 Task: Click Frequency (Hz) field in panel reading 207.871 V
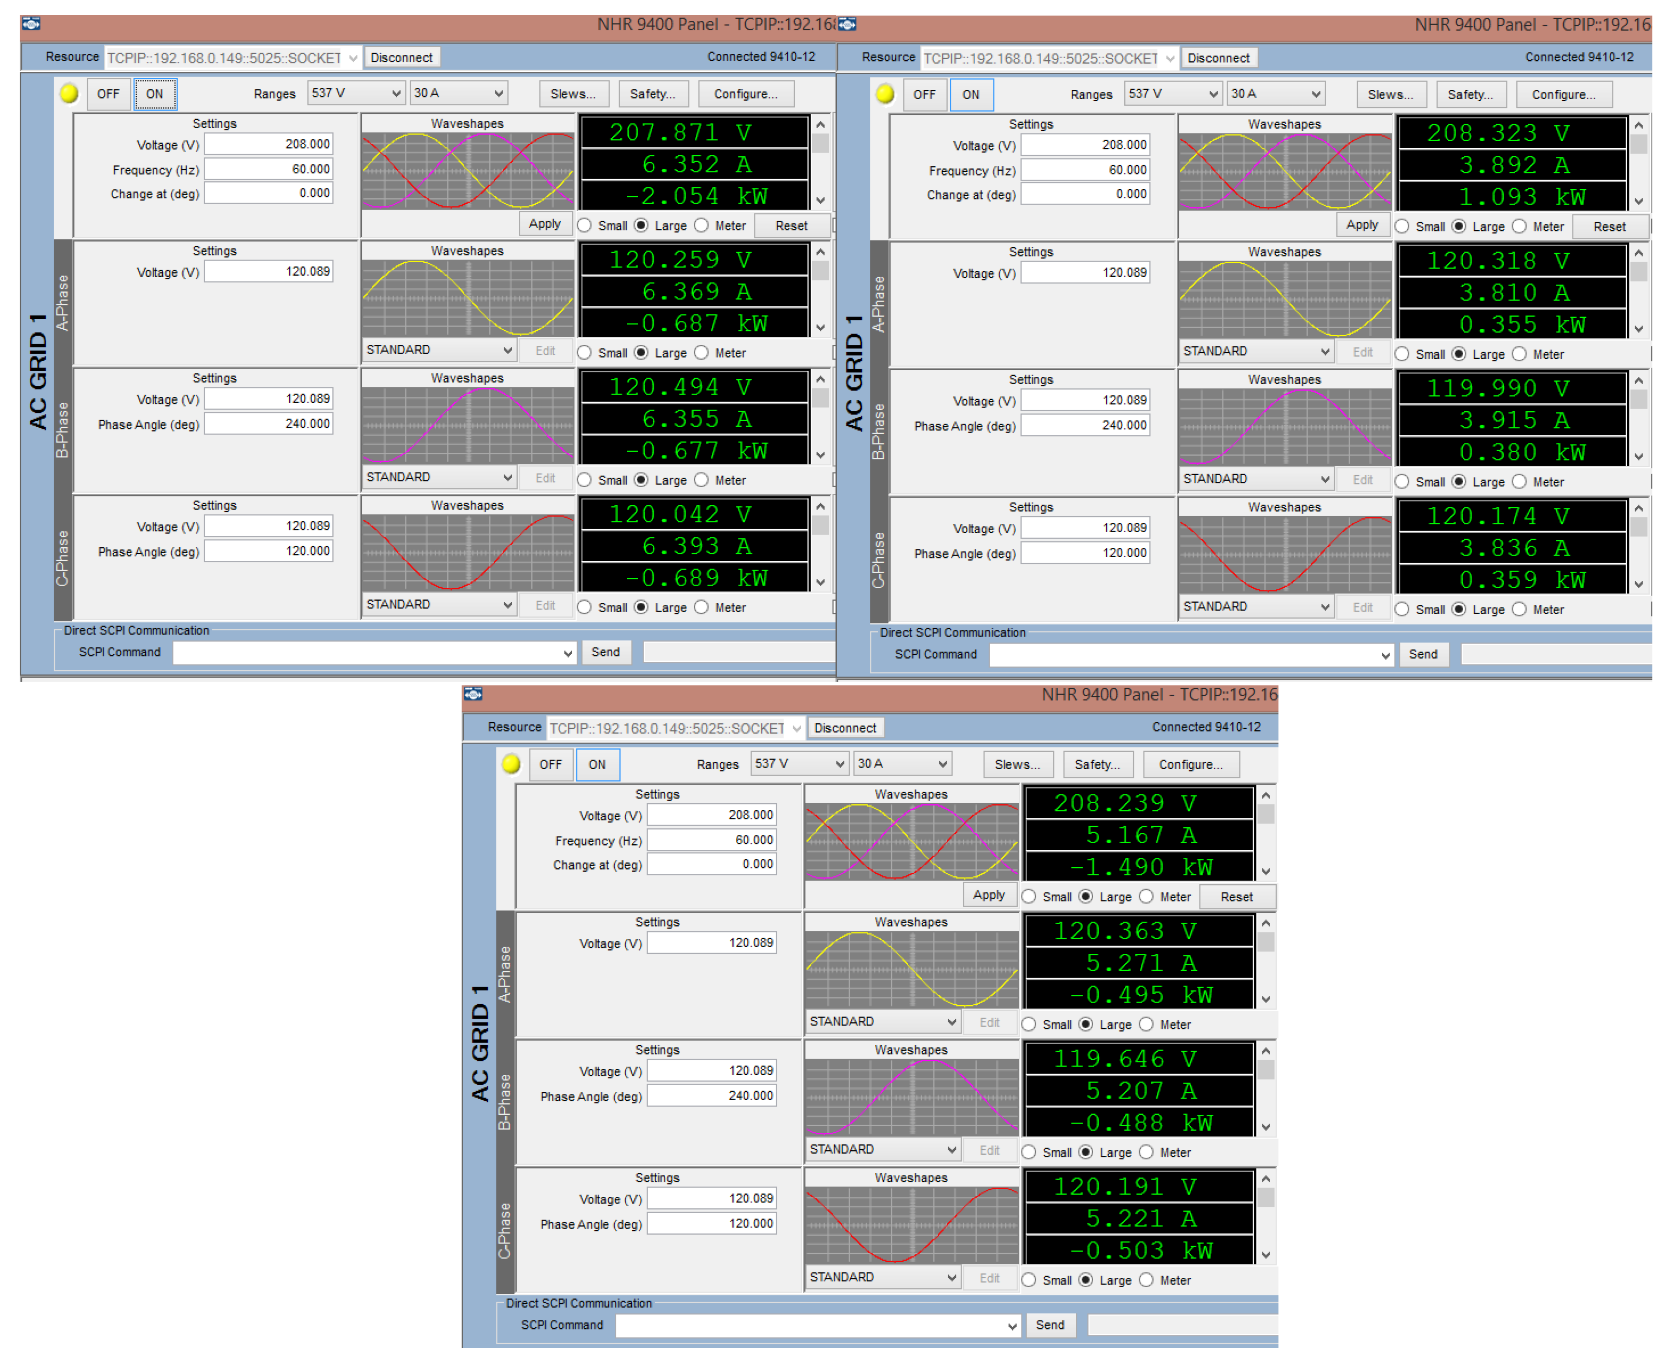tap(270, 169)
